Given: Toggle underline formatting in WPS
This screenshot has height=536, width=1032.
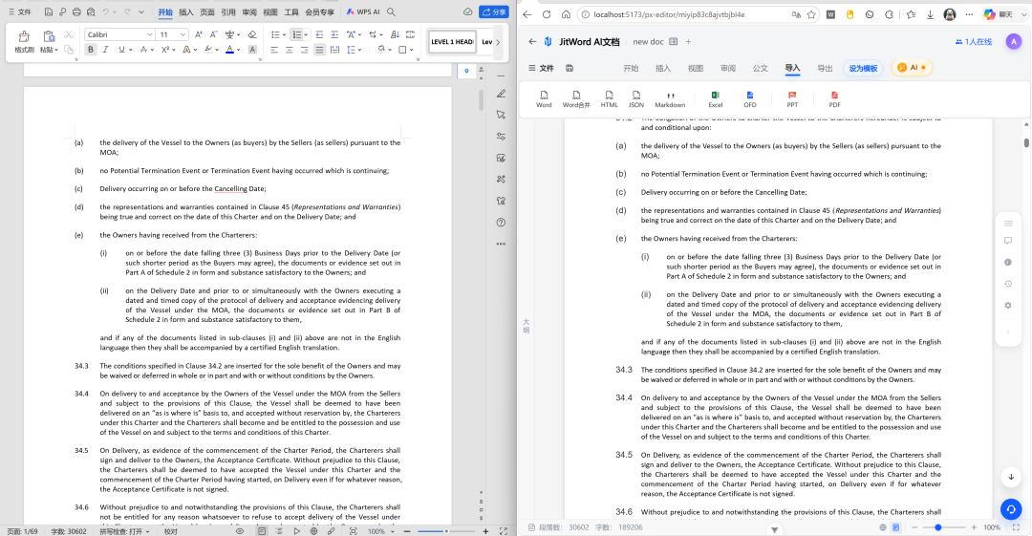Looking at the screenshot, I should click(121, 50).
